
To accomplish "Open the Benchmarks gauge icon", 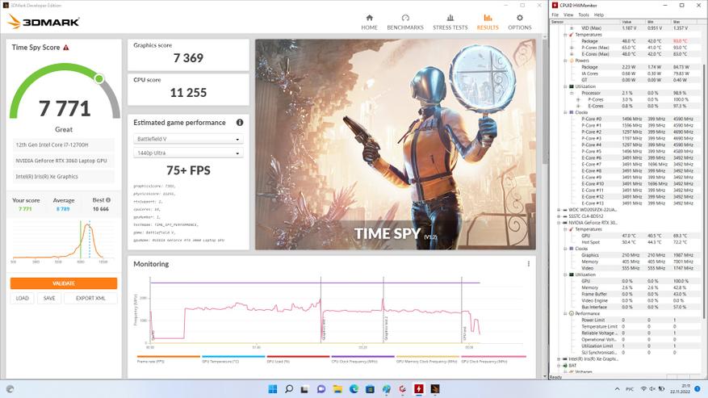I will pyautogui.click(x=405, y=18).
